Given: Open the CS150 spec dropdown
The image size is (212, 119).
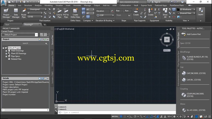Looking at the screenshot, I should 35,17.
